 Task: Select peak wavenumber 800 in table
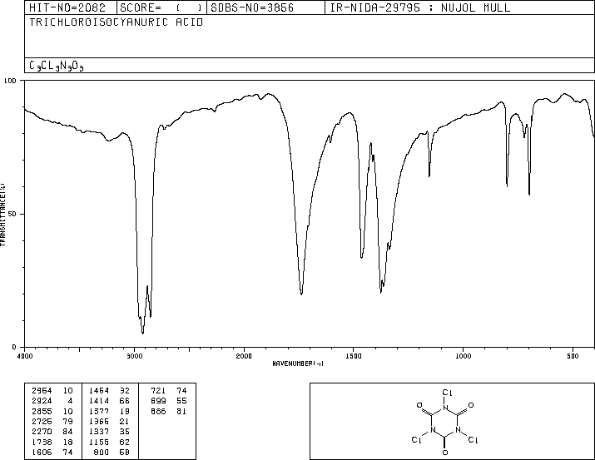pos(102,452)
